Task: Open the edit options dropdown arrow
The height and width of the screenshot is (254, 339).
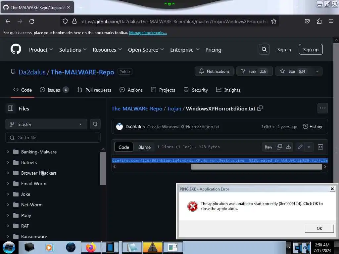Action: (x=309, y=147)
